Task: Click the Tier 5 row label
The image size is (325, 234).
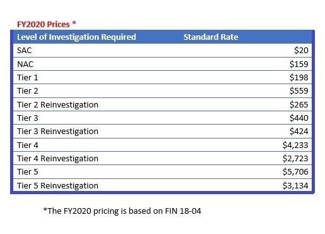Action: [28, 172]
